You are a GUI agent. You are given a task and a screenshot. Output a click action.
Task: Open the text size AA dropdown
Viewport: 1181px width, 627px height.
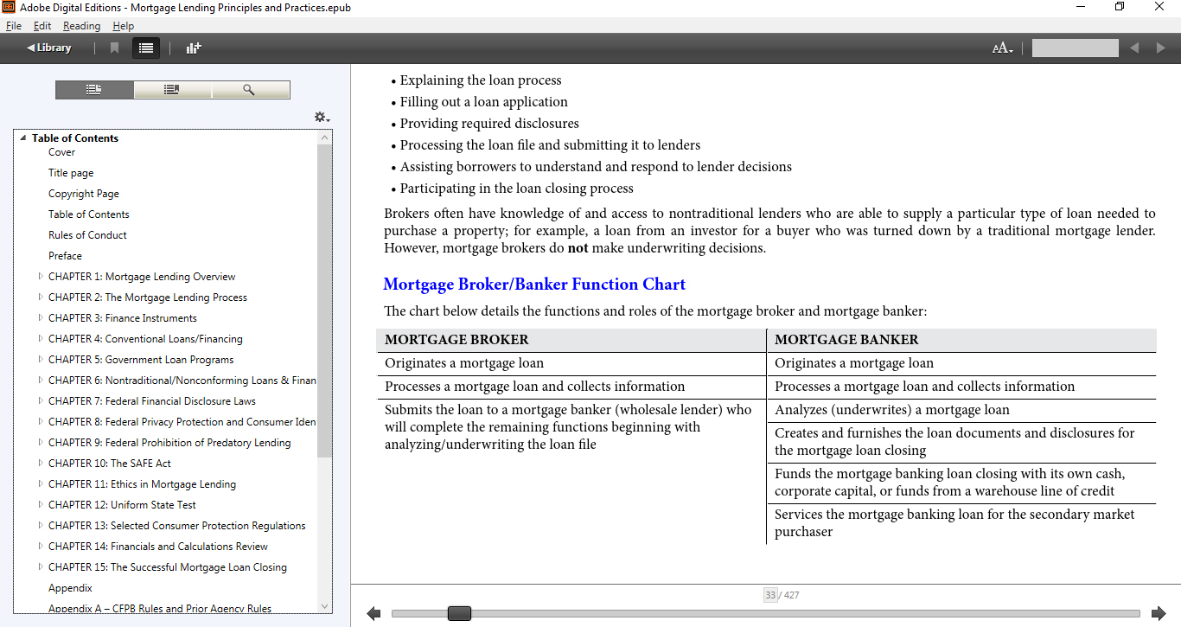coord(1003,48)
